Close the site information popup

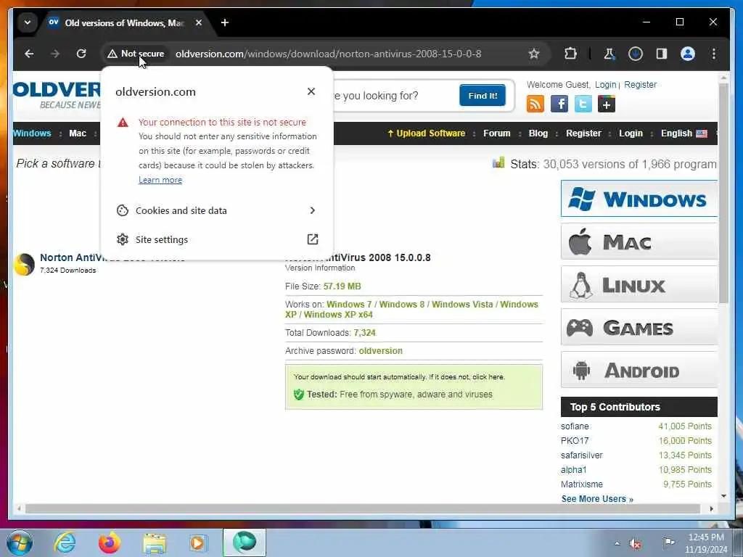[x=311, y=91]
